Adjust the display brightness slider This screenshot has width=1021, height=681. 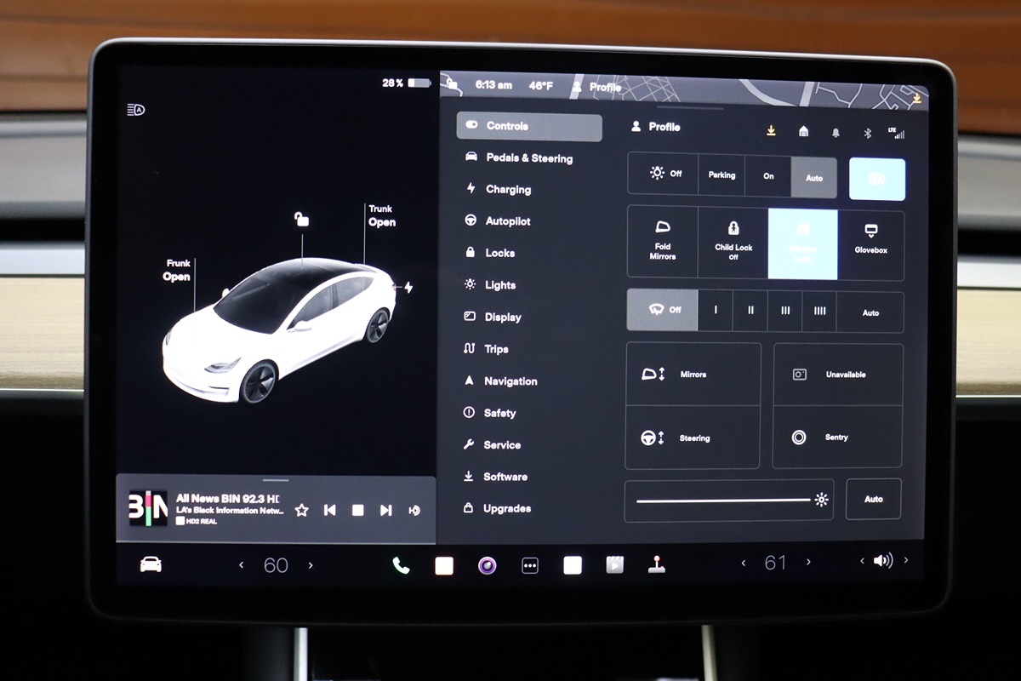tap(723, 501)
